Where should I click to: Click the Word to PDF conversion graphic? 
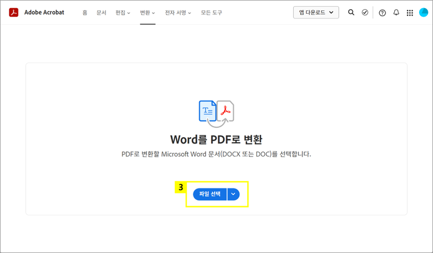click(216, 114)
